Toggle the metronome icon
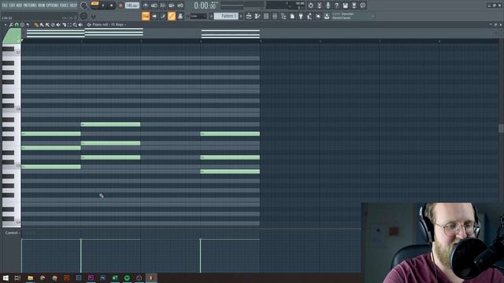504x283 pixels. coord(146,6)
